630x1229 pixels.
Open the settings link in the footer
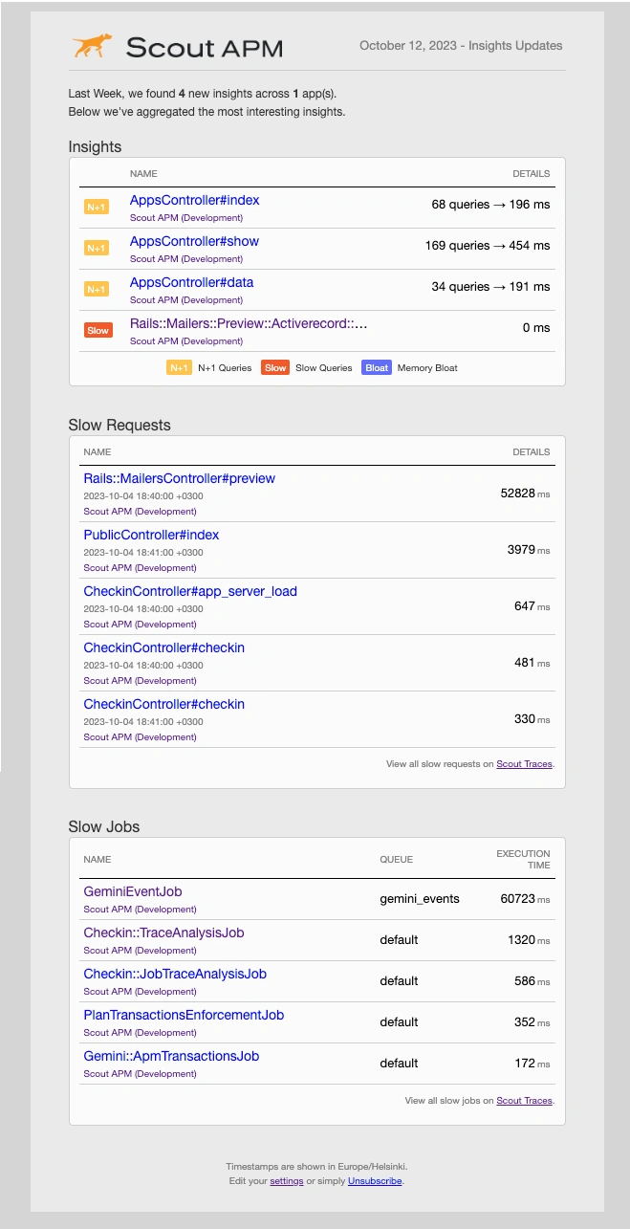[287, 1181]
